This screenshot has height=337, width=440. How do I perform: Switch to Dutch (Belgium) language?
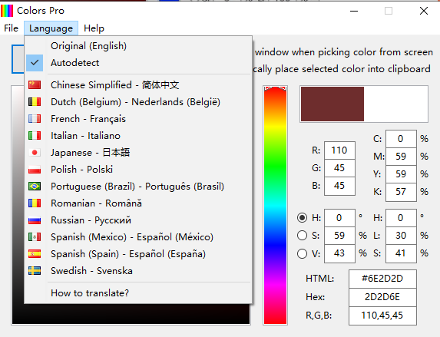(138, 102)
